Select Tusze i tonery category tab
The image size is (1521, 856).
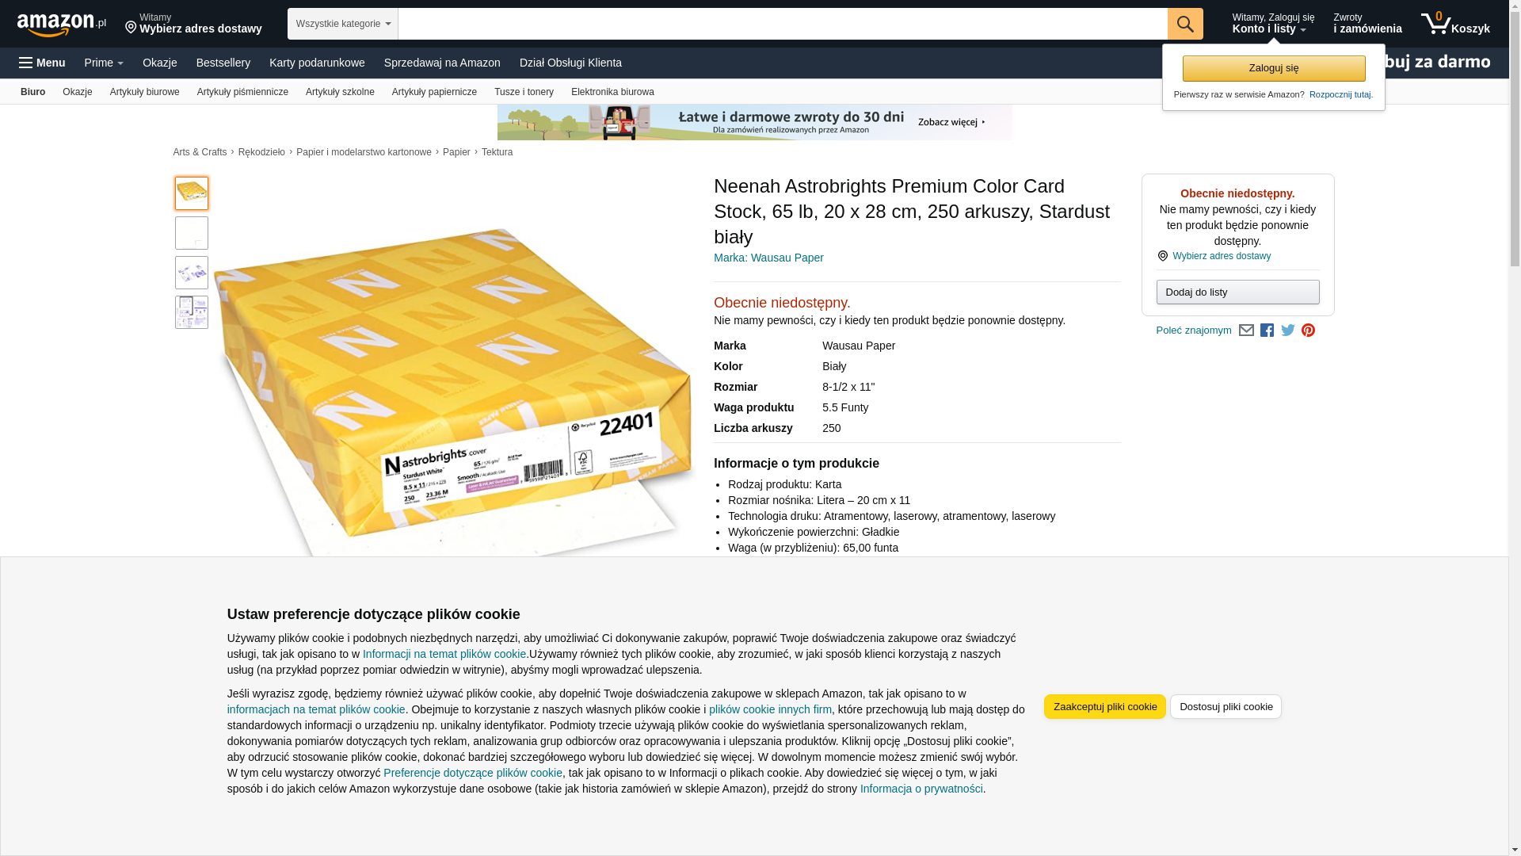click(x=524, y=92)
